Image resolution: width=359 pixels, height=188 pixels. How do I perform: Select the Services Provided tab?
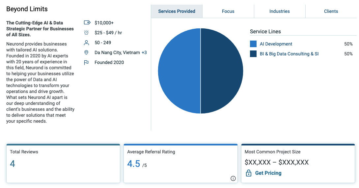tap(177, 11)
